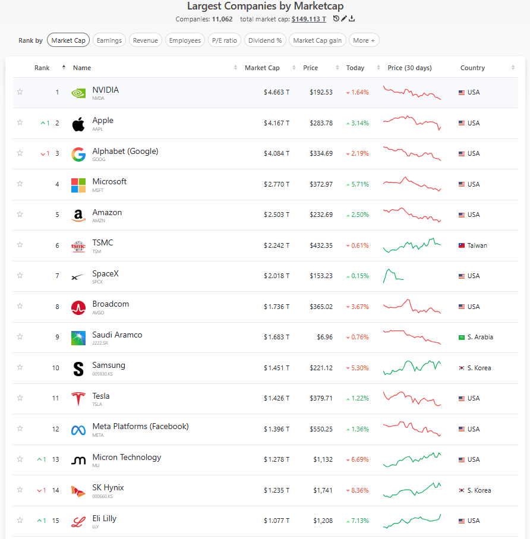Click Saudi Arabia flag in Aramco row

pos(462,337)
